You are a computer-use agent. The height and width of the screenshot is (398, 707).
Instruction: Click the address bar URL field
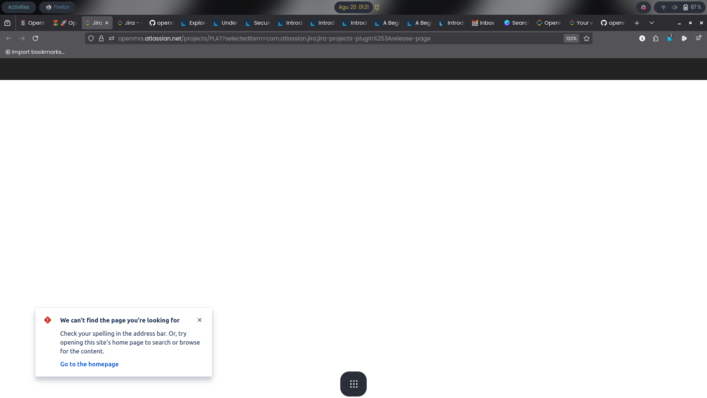331,38
